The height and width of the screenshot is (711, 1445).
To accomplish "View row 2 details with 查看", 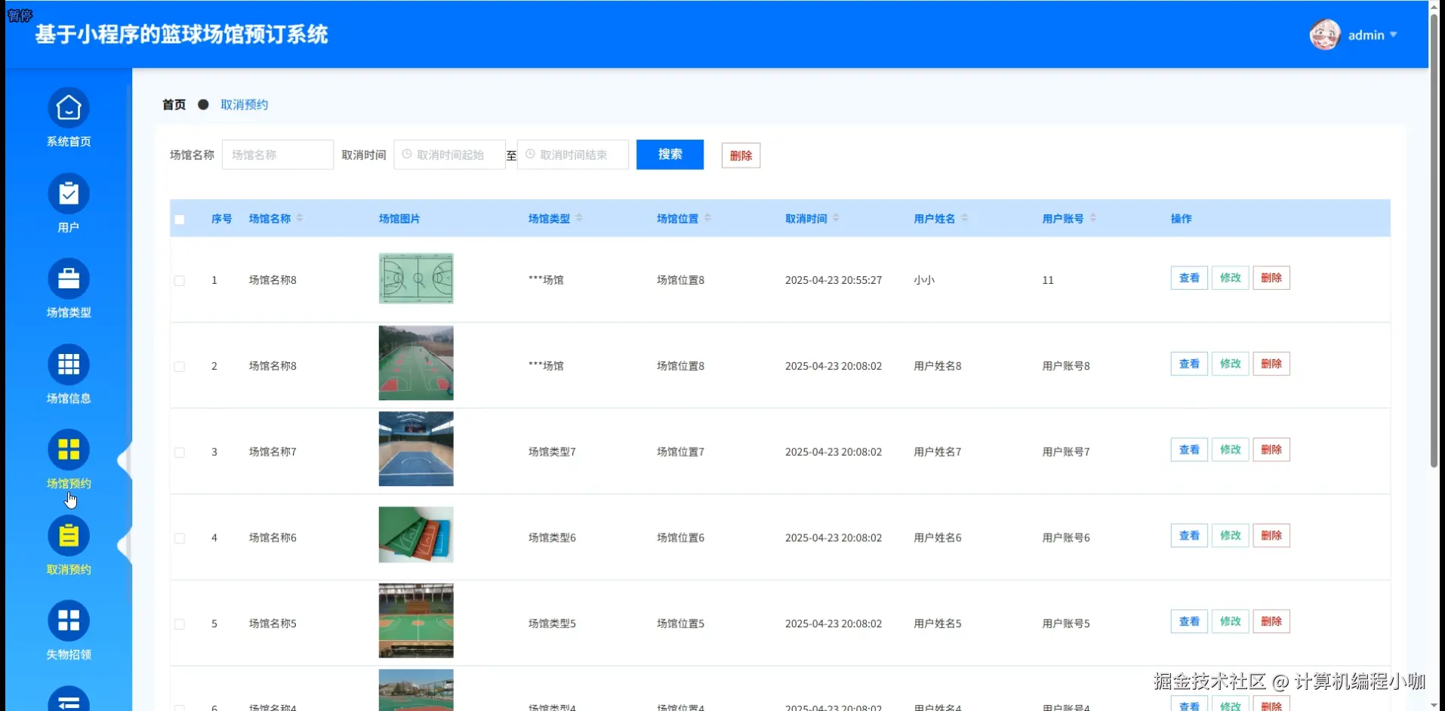I will [1189, 364].
